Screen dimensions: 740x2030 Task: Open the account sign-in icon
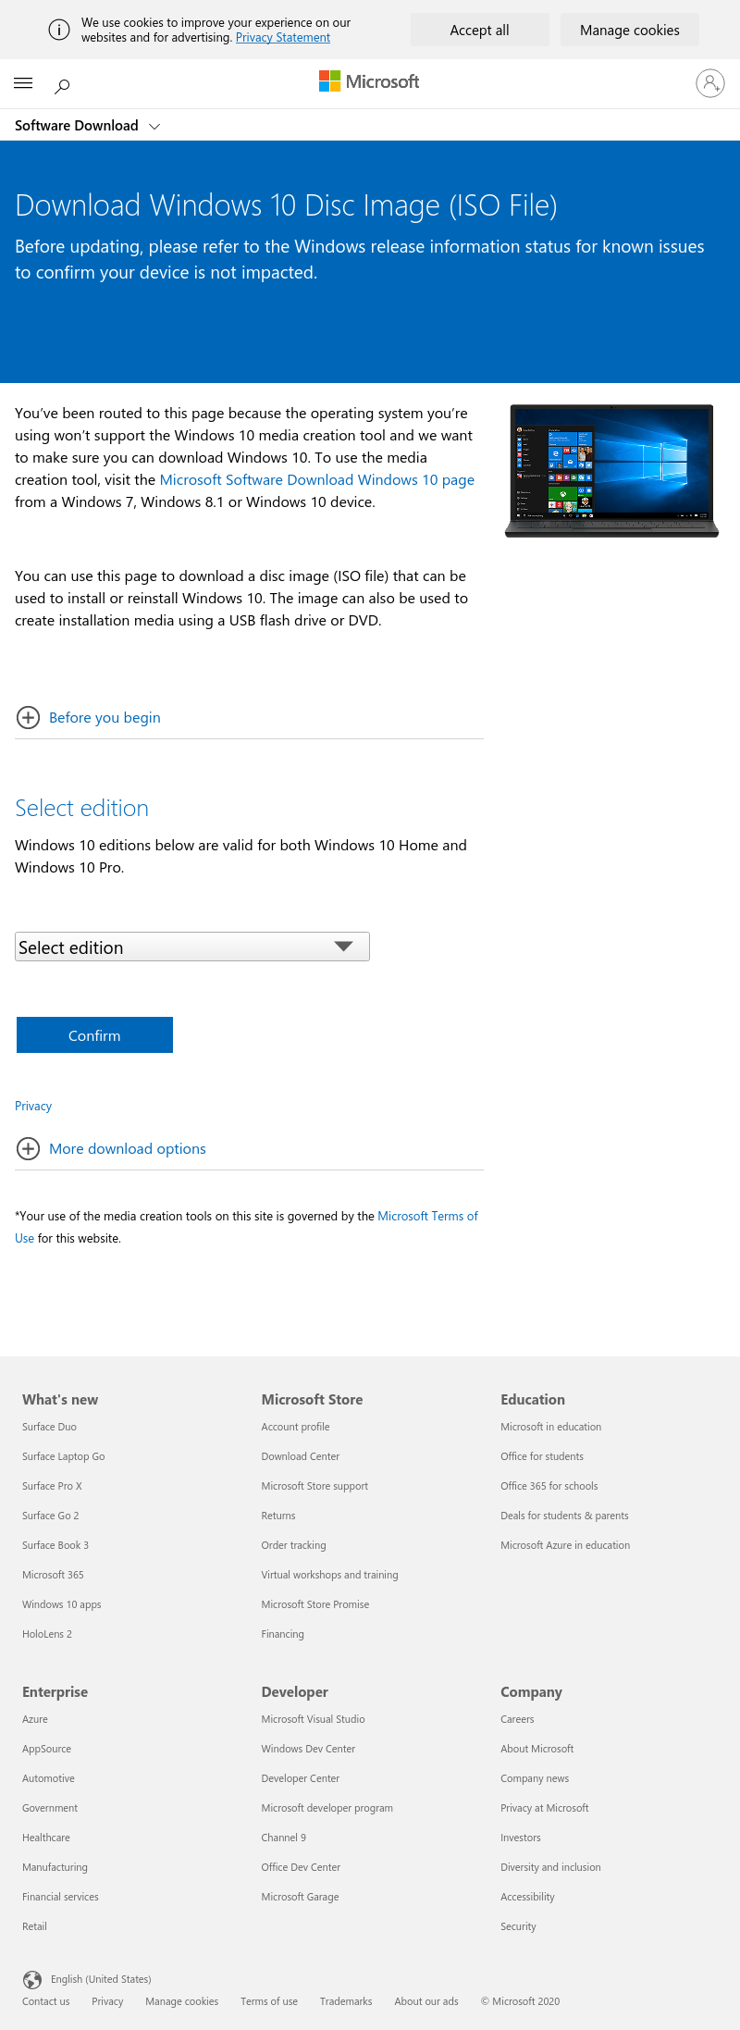coord(709,83)
